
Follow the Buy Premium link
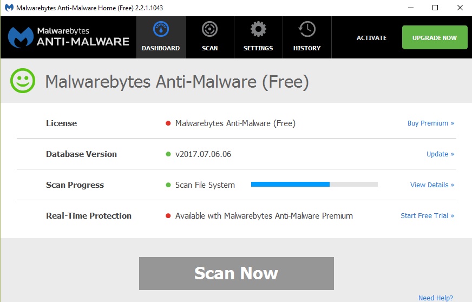[431, 123]
